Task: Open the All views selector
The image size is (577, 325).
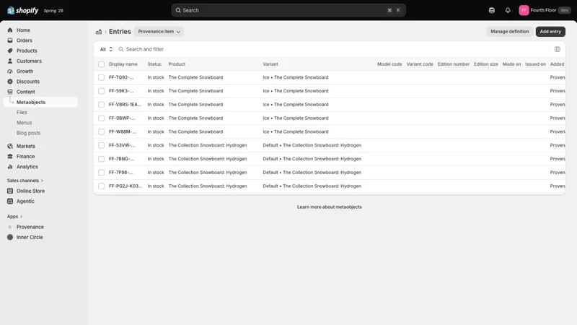Action: pos(106,49)
